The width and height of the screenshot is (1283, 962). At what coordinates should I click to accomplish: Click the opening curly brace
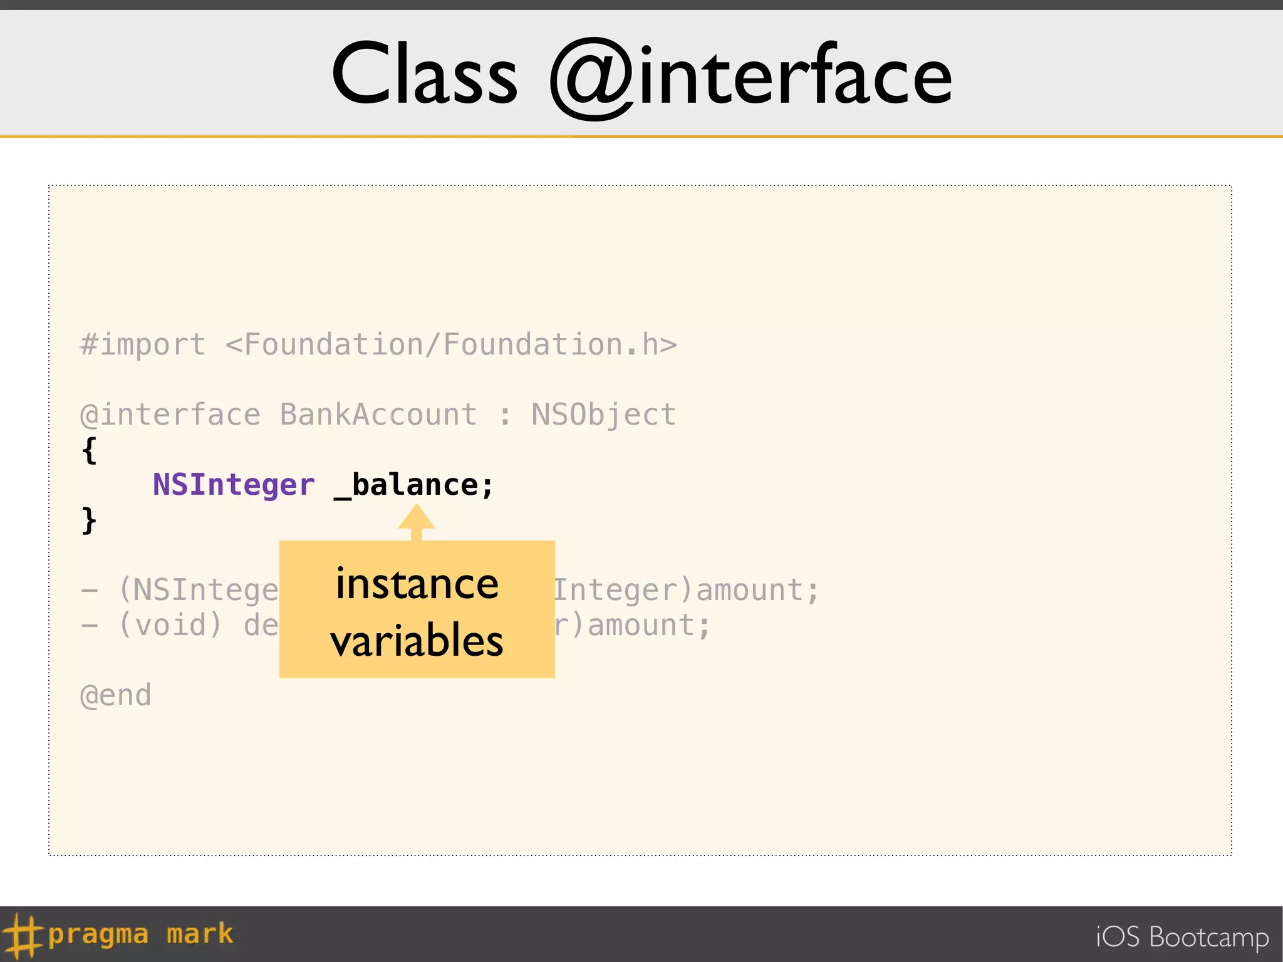[90, 450]
